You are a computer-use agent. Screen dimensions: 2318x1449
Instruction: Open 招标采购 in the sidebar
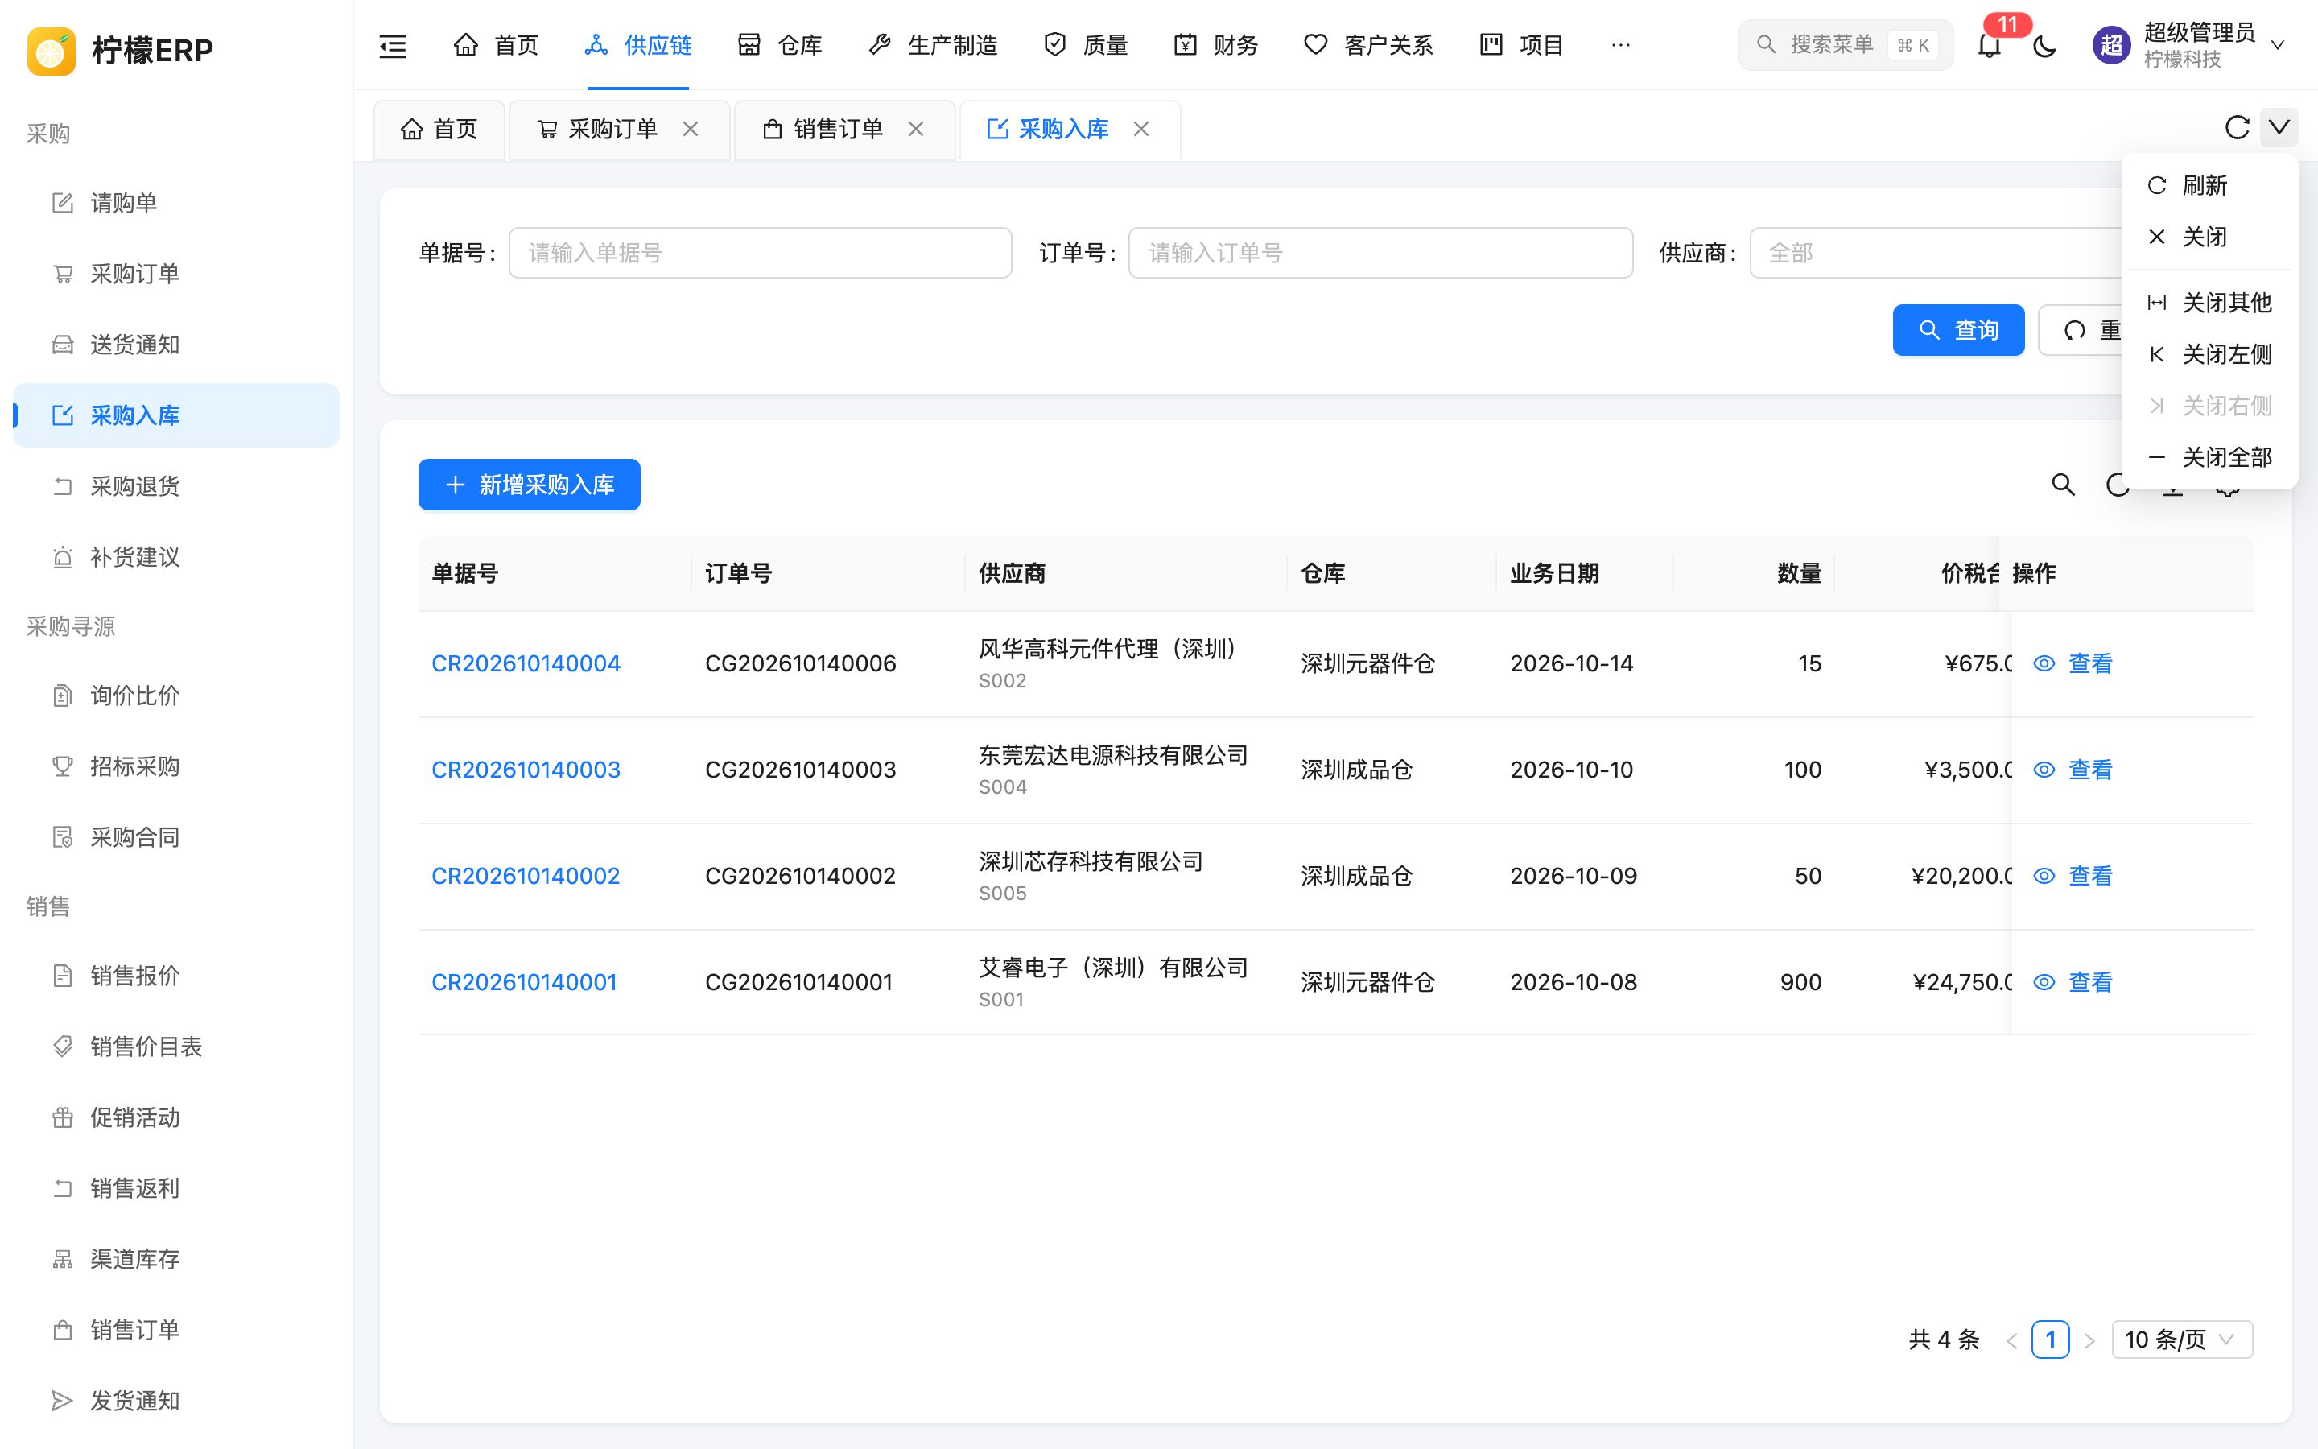(176, 766)
